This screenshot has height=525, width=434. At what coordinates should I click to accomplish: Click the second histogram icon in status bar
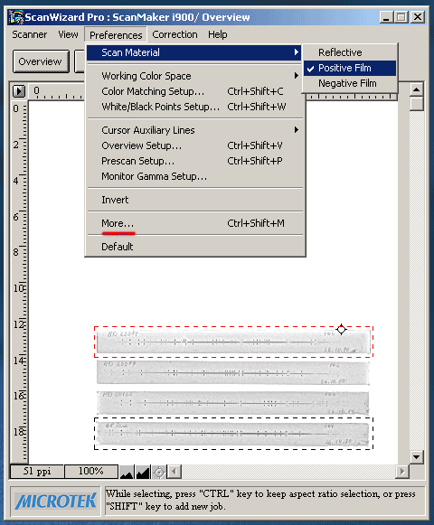click(143, 472)
